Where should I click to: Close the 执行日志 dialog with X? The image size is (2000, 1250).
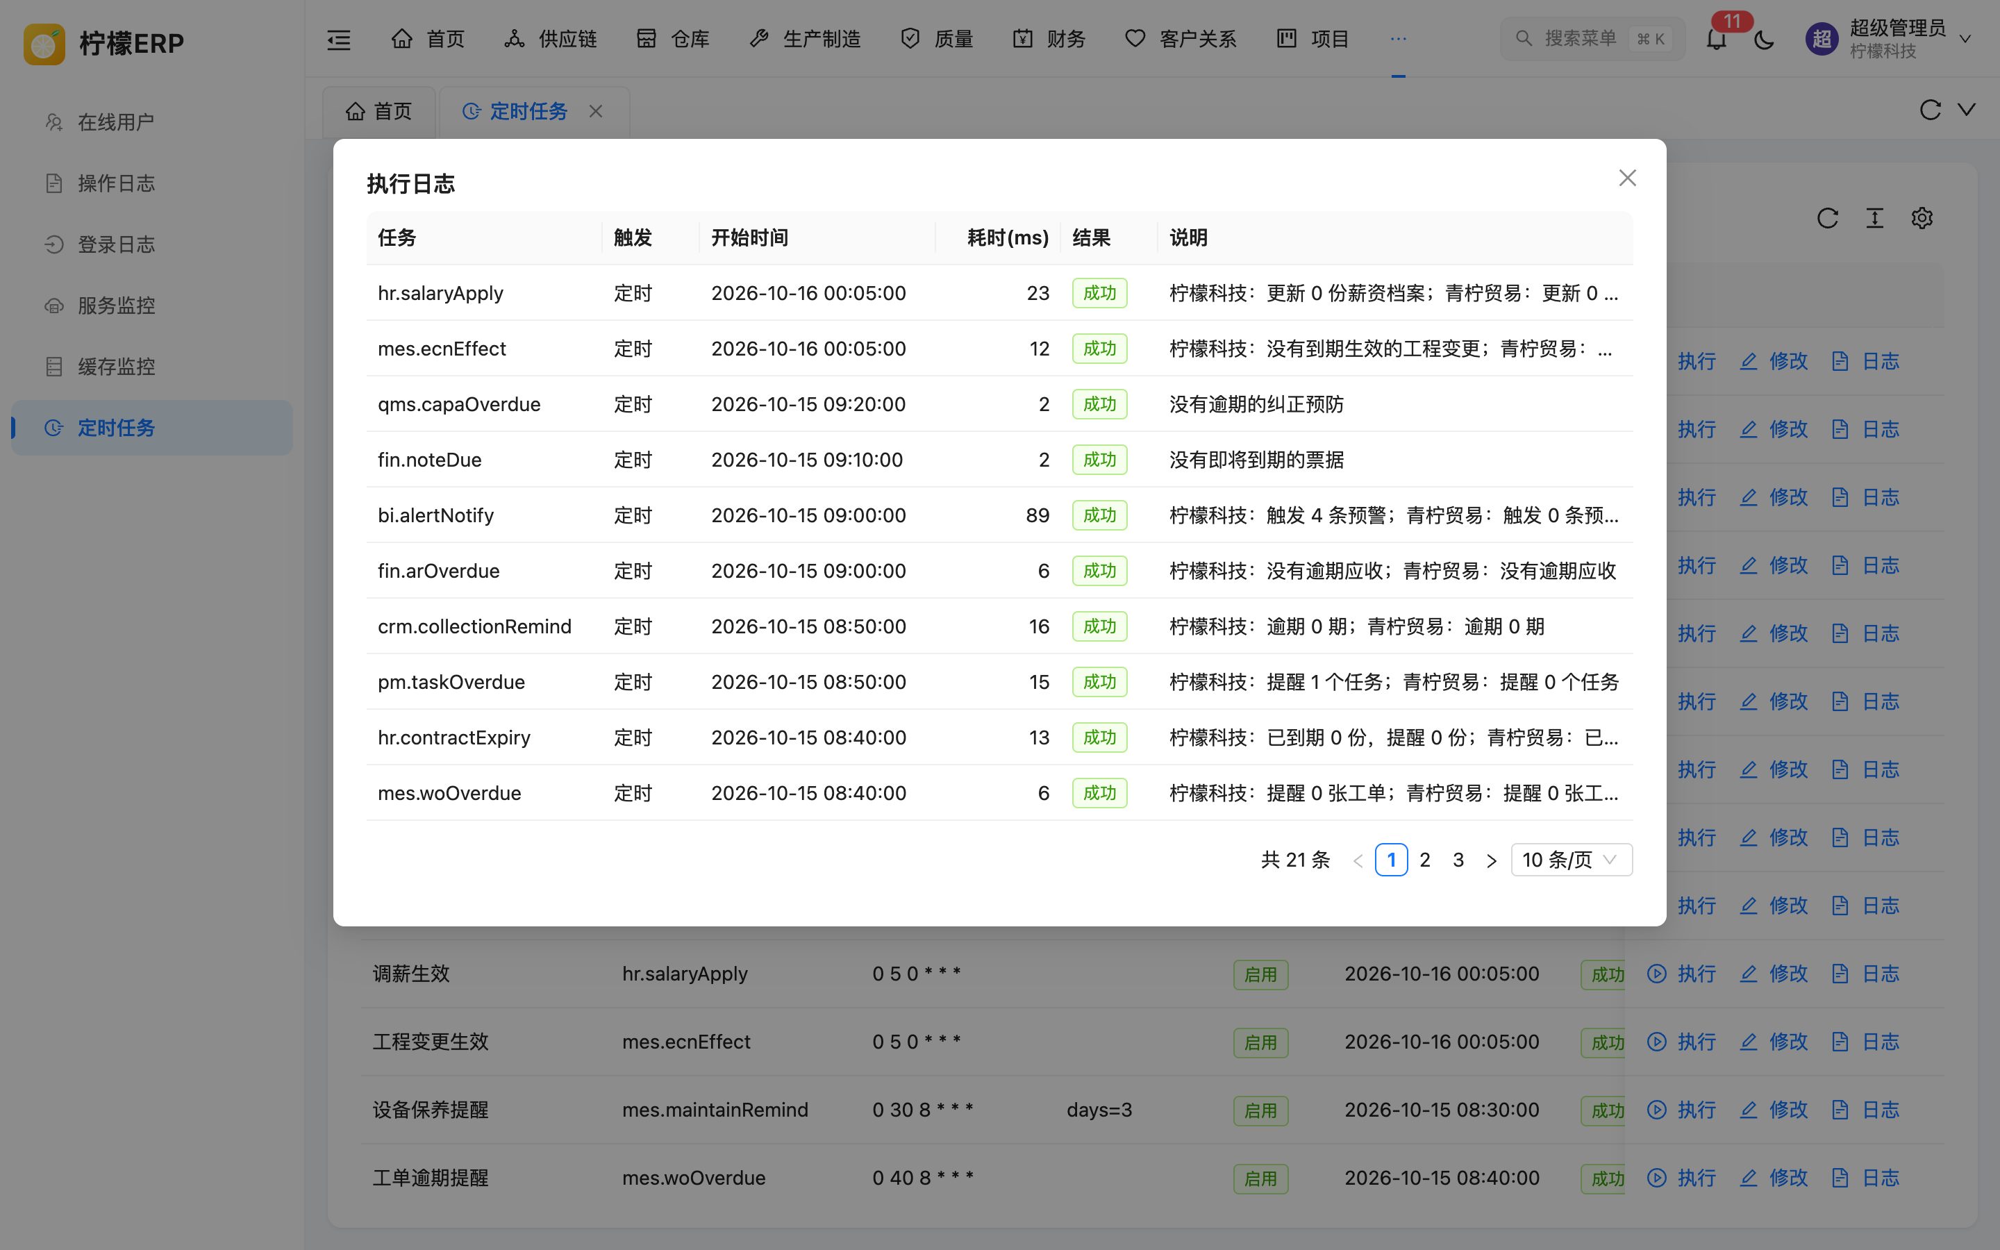point(1627,178)
